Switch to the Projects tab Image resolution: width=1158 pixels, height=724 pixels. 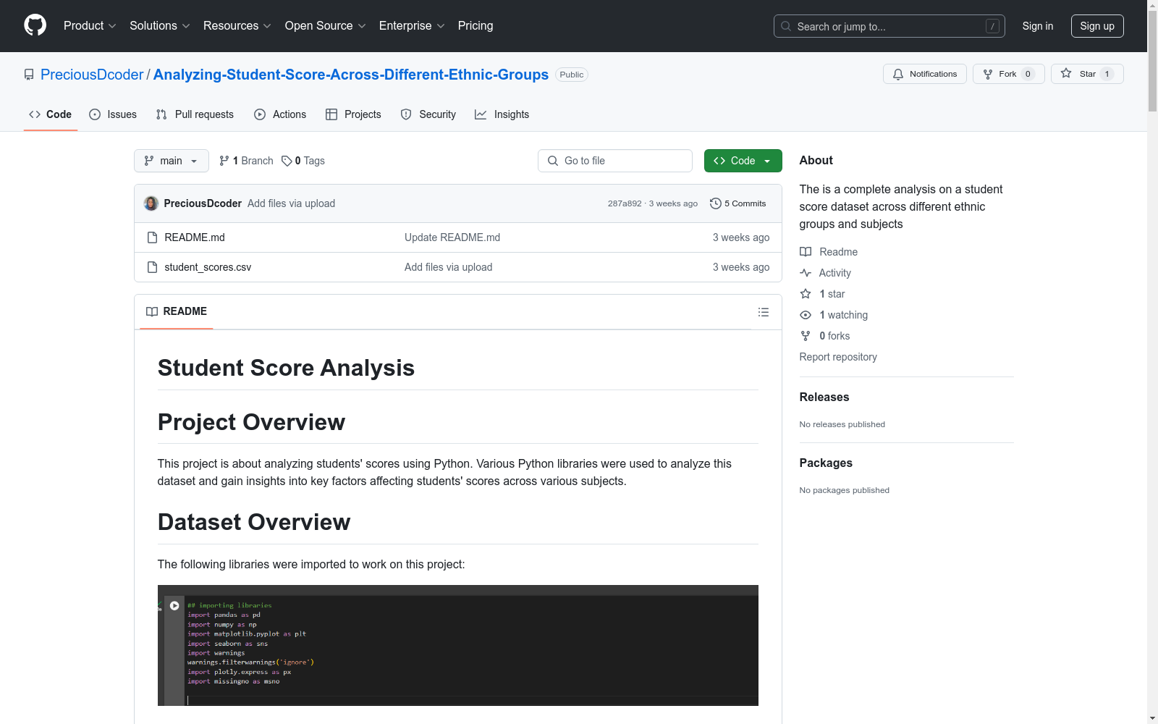click(353, 114)
